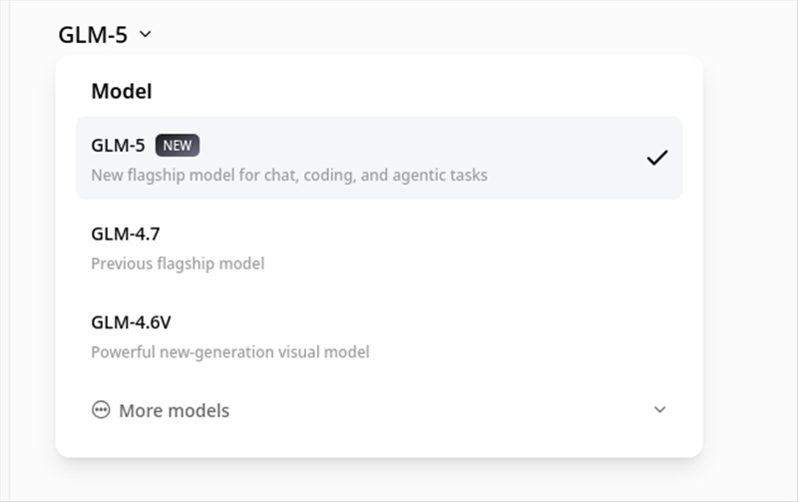Click the "More models" label
The width and height of the screenshot is (798, 502).
click(x=174, y=410)
